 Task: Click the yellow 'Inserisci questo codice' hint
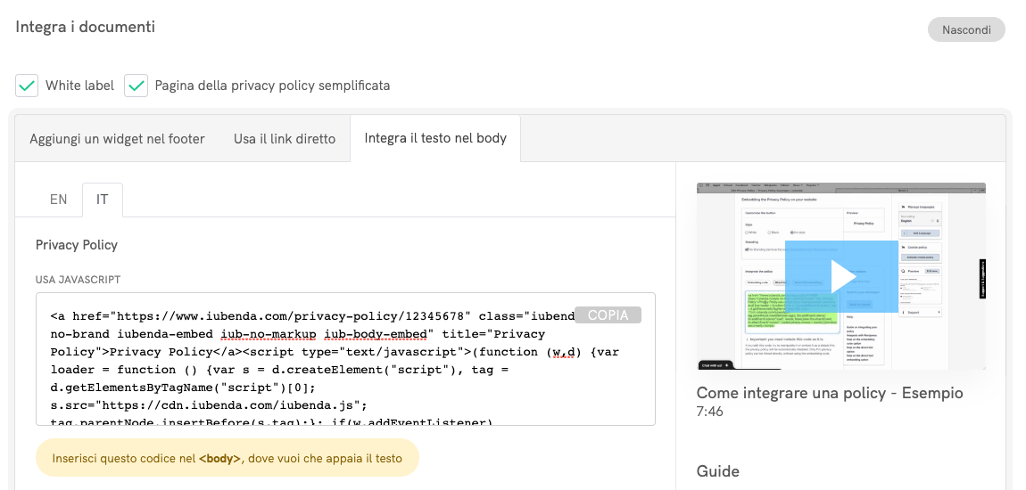tap(227, 459)
